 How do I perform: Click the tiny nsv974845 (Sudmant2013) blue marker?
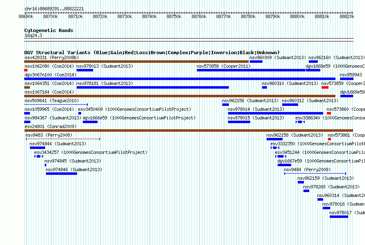pyautogui.click(x=46, y=165)
